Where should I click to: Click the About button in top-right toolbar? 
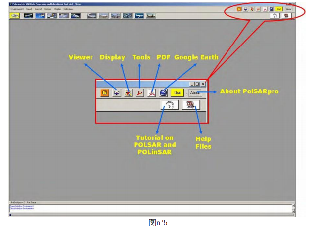pos(289,9)
